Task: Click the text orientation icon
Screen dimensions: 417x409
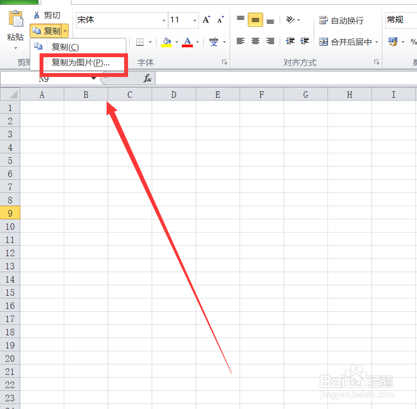Action: (290, 20)
